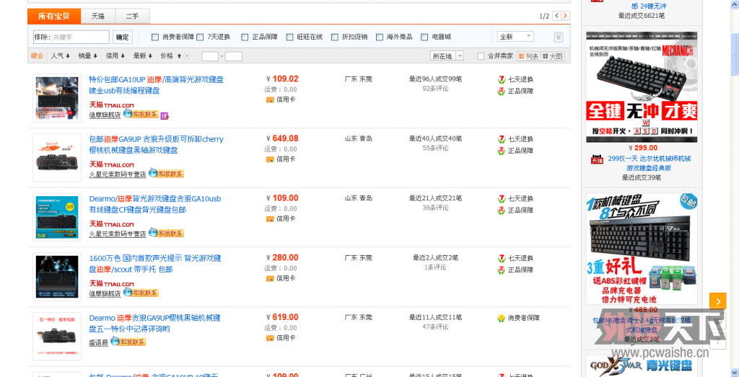Go to the next results page arrow
Image resolution: width=739 pixels, height=377 pixels.
[566, 16]
